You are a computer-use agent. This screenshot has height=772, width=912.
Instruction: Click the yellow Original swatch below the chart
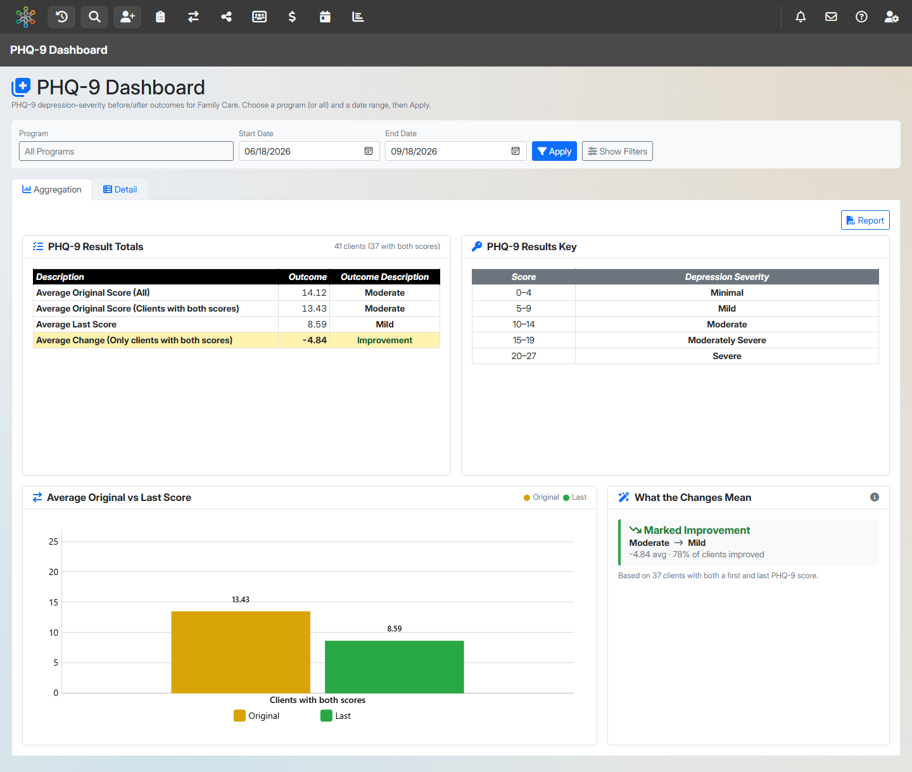tap(239, 716)
